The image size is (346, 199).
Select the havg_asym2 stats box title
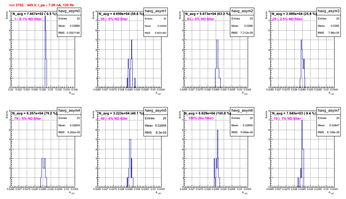point(242,11)
